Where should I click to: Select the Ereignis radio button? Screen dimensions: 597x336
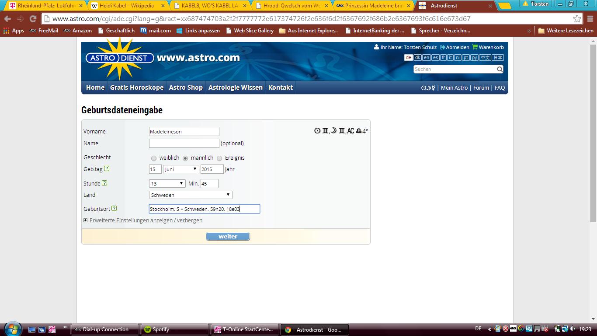[x=219, y=158]
